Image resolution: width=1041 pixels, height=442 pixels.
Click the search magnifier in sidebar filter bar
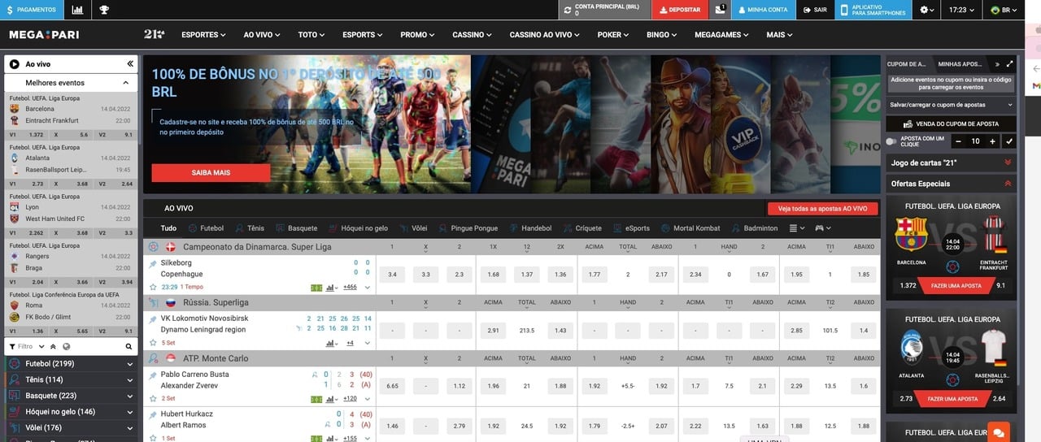(x=128, y=346)
